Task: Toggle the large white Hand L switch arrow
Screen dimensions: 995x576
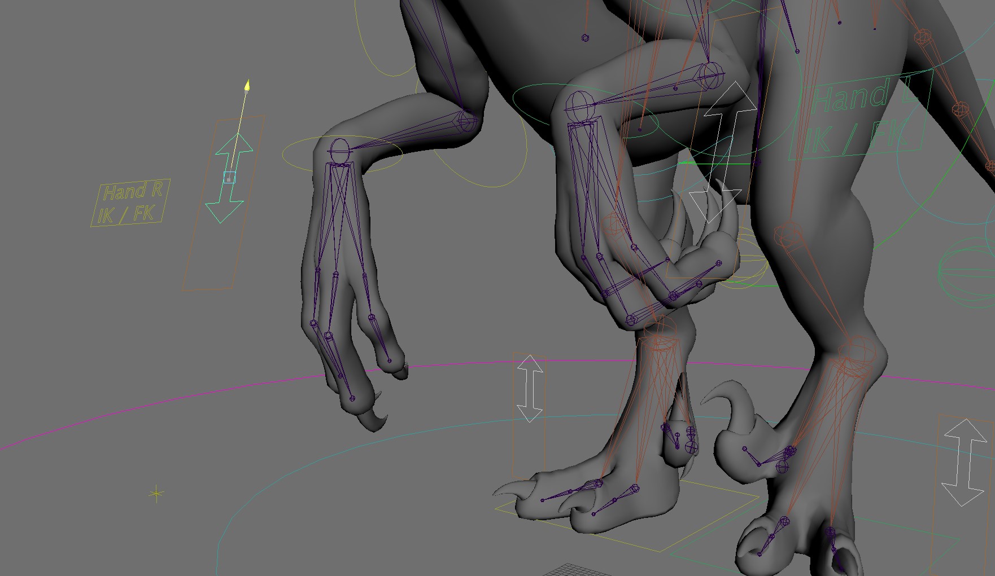Action: (723, 152)
